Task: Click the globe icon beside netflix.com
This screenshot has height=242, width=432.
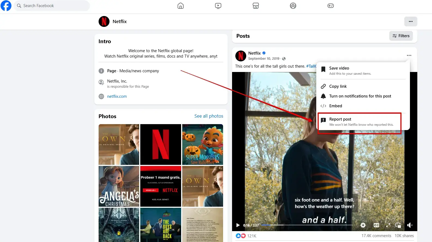Action: pyautogui.click(x=101, y=96)
